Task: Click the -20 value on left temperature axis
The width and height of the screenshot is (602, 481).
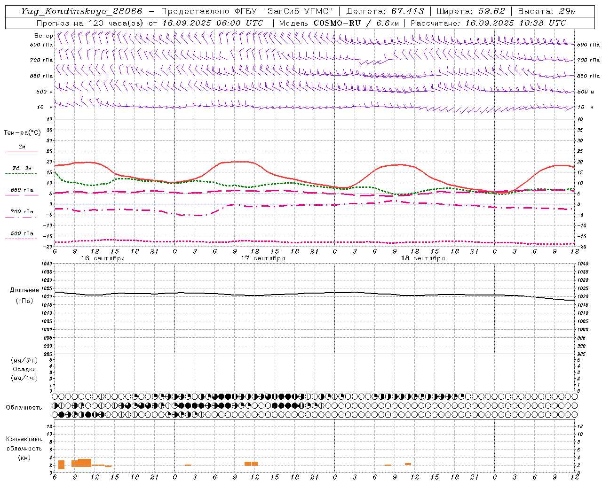Action: click(48, 247)
